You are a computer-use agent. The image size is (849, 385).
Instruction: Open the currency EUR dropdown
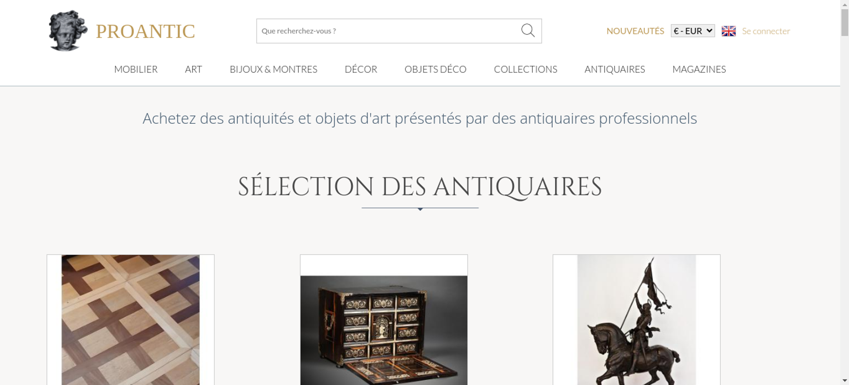pos(693,31)
